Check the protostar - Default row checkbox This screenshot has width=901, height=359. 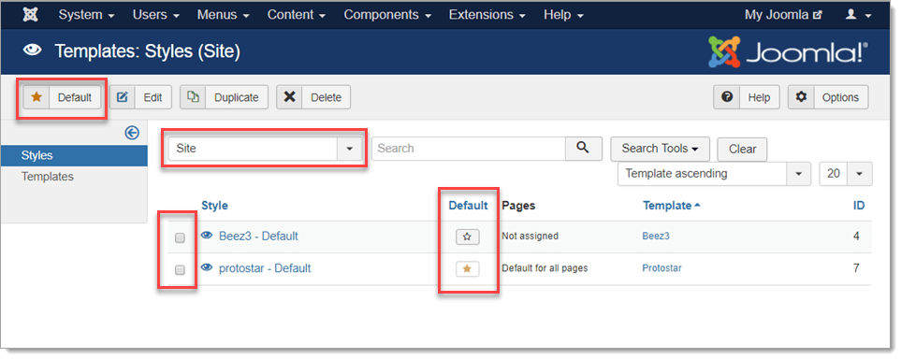180,270
